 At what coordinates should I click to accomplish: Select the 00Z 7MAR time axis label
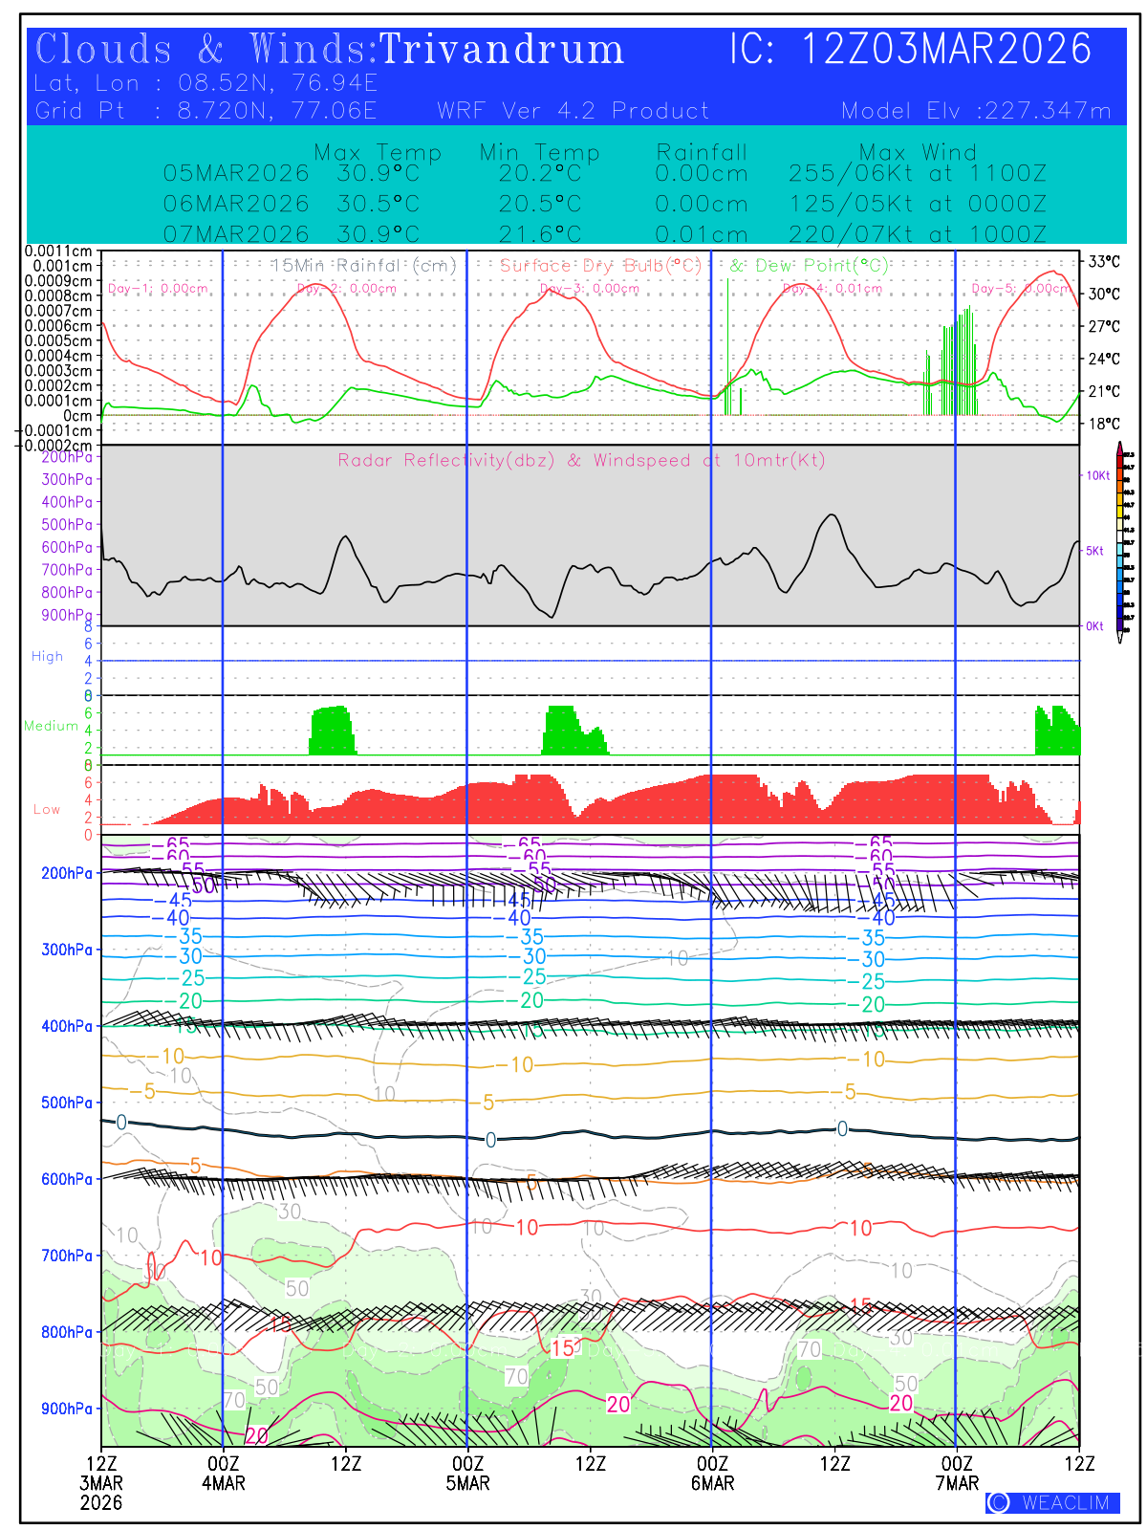coord(957,1473)
